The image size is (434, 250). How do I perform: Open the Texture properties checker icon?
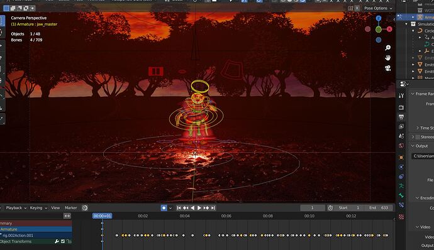pos(401,217)
